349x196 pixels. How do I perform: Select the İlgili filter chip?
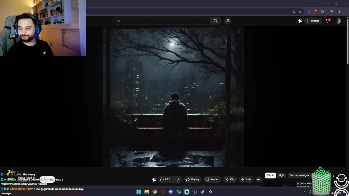point(282,176)
